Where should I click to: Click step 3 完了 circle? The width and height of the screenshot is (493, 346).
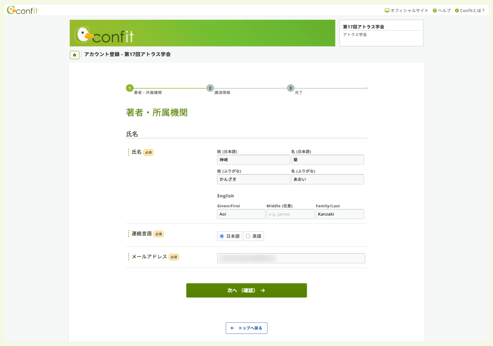coord(291,88)
